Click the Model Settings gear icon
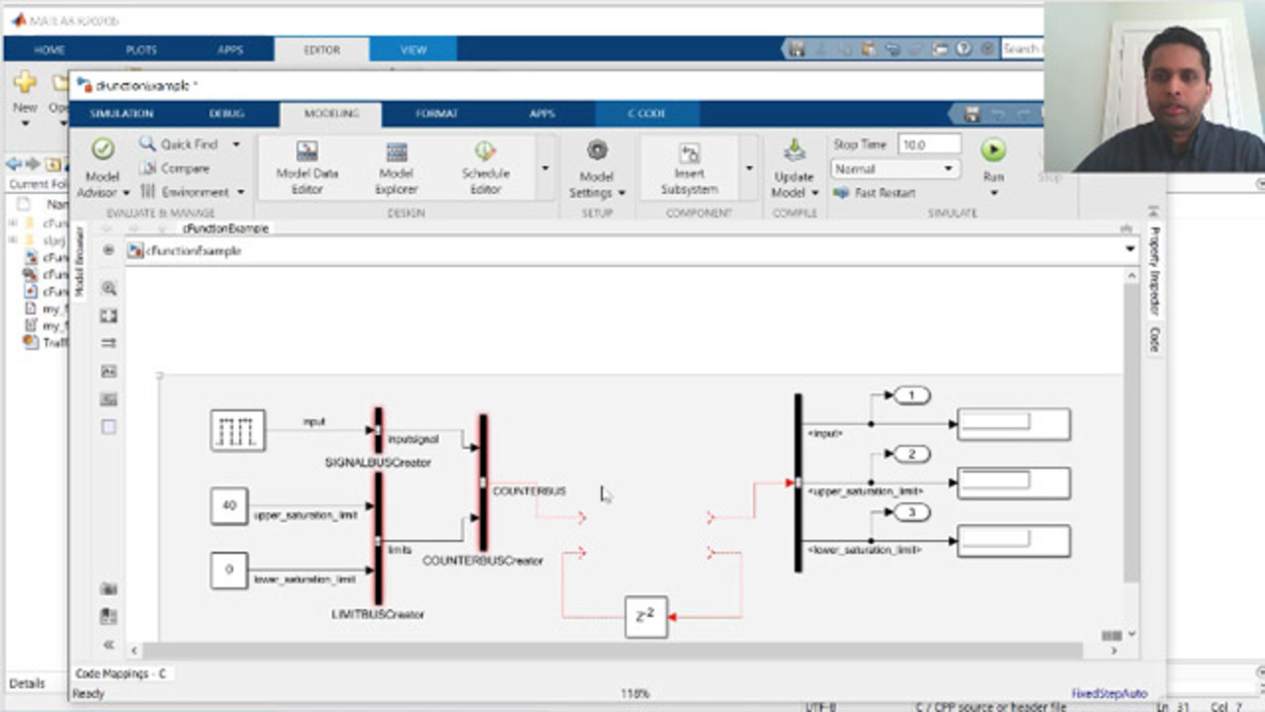 (x=596, y=150)
